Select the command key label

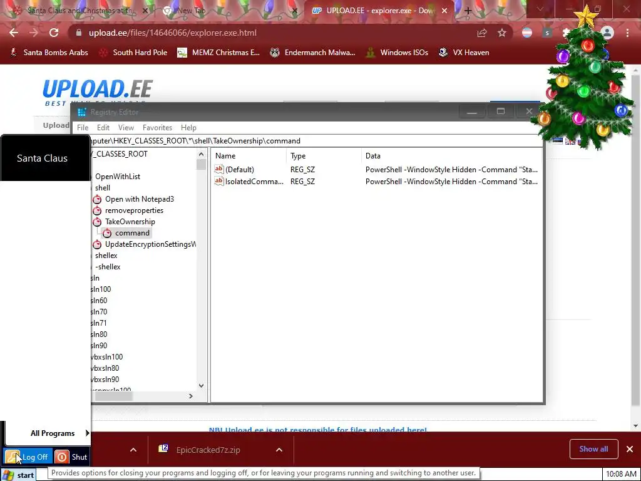[132, 233]
